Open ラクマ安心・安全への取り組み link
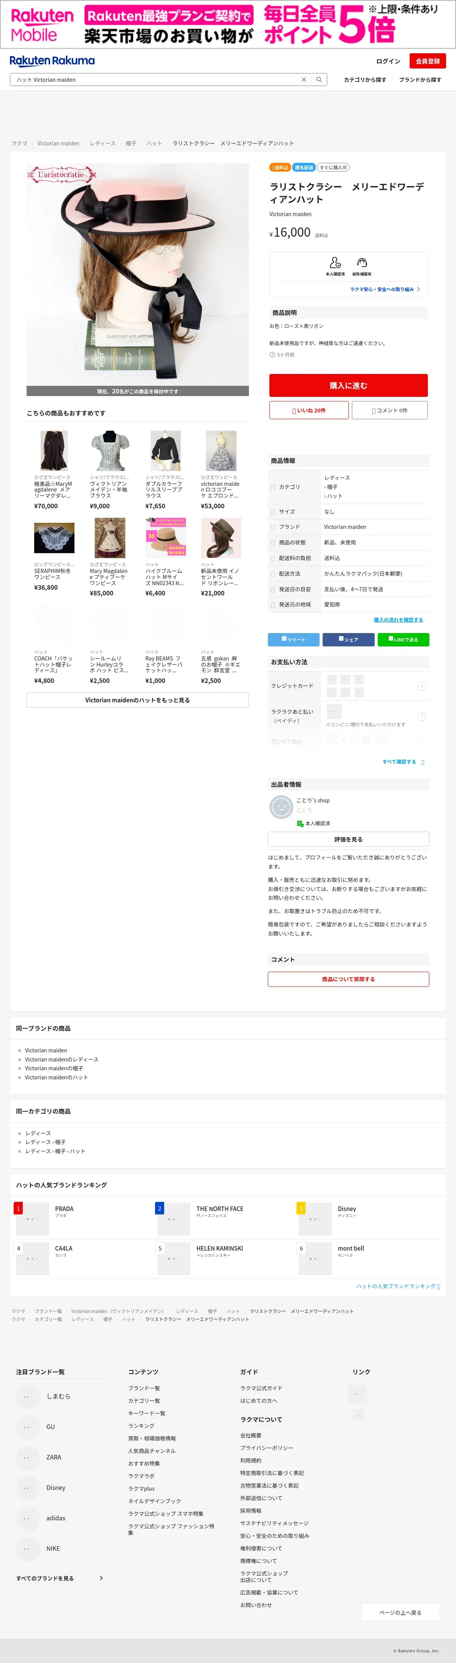 (385, 289)
